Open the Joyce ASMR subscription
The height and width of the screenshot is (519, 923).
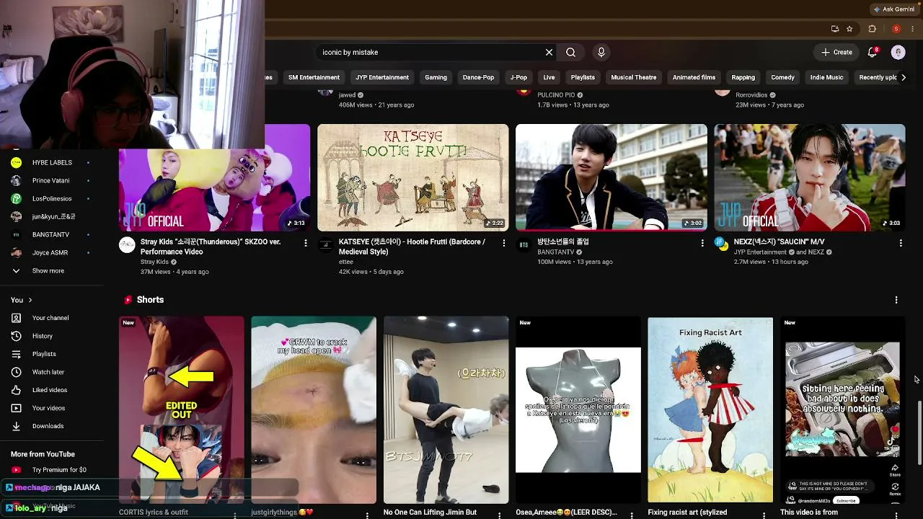(x=50, y=253)
